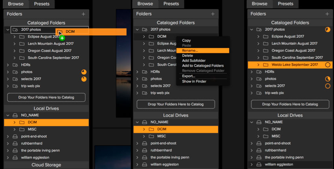The image size is (334, 169).
Task: Click Drop Your Folders Here box in the middle panel
Action: [x=176, y=104]
